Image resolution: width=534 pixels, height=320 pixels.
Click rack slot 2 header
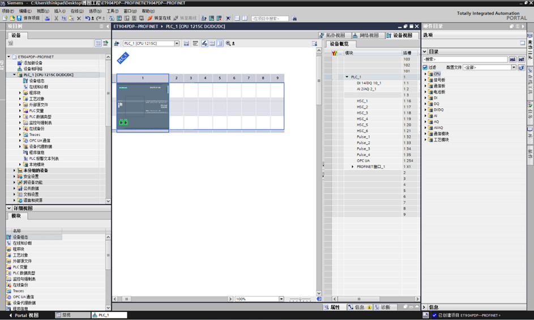pyautogui.click(x=177, y=78)
